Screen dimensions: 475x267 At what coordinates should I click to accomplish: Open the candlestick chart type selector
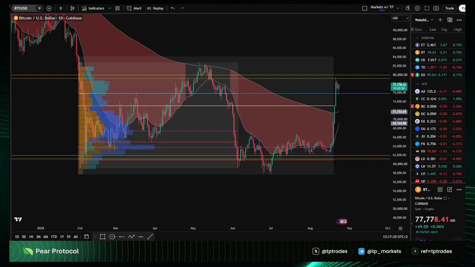pos(72,8)
